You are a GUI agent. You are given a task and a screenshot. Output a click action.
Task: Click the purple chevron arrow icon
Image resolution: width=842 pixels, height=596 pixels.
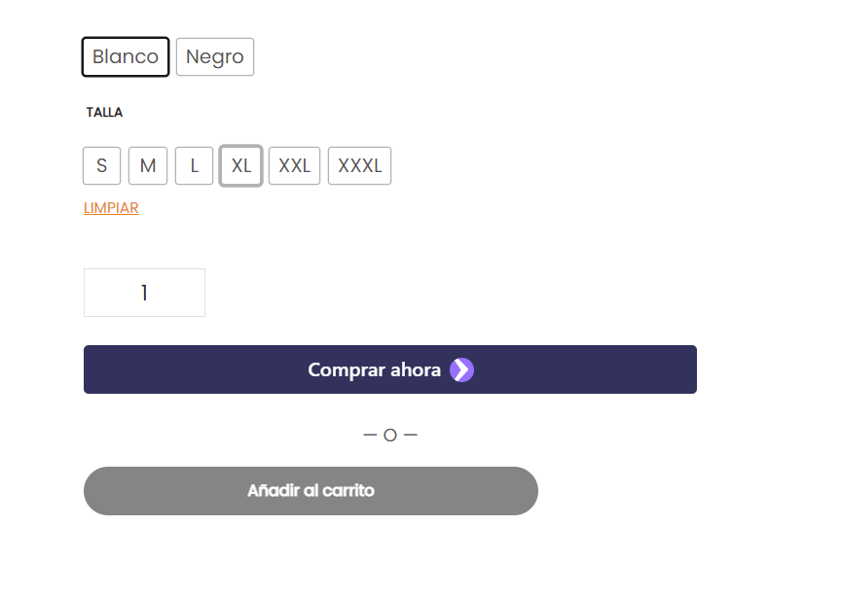click(461, 369)
